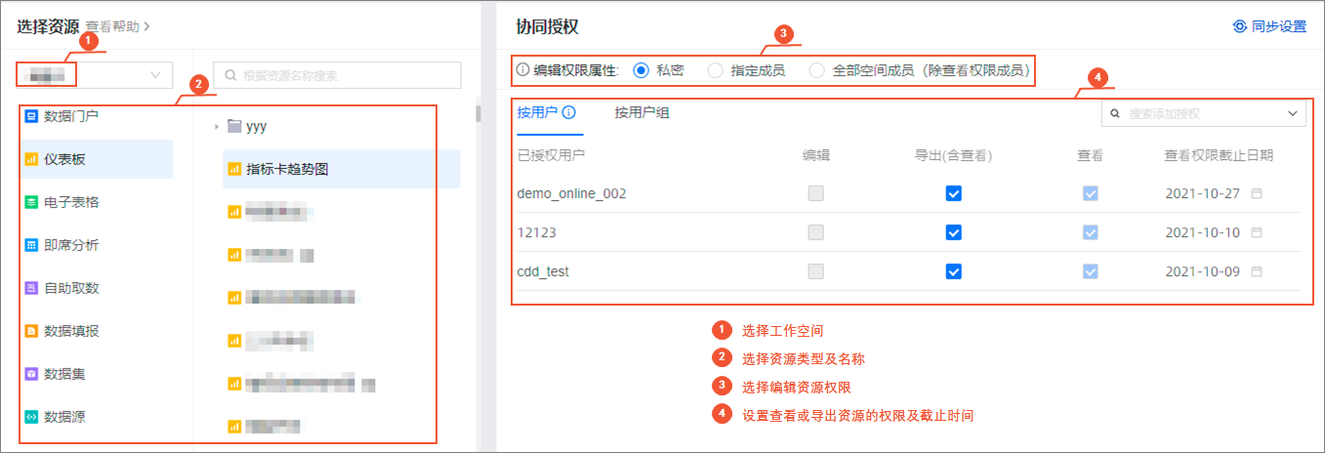This screenshot has width=1325, height=453.
Task: Click the 数据填报 form icon
Action: 31,331
